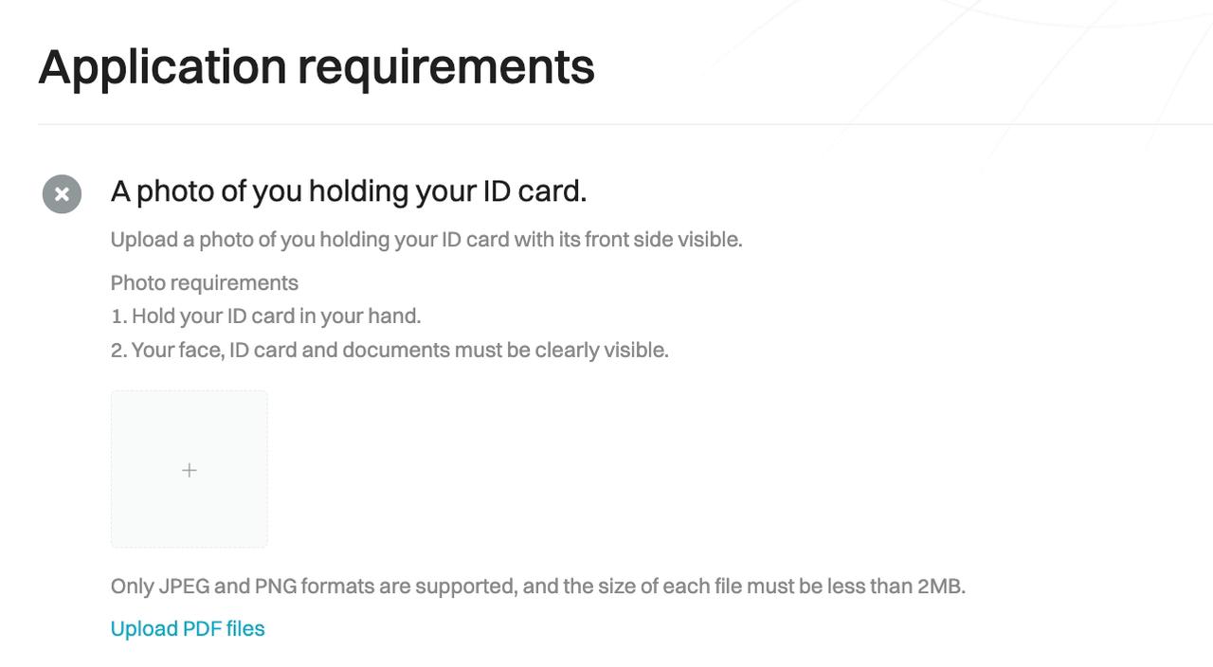
Task: Click the word "2MB" in size note
Action: tap(939, 586)
